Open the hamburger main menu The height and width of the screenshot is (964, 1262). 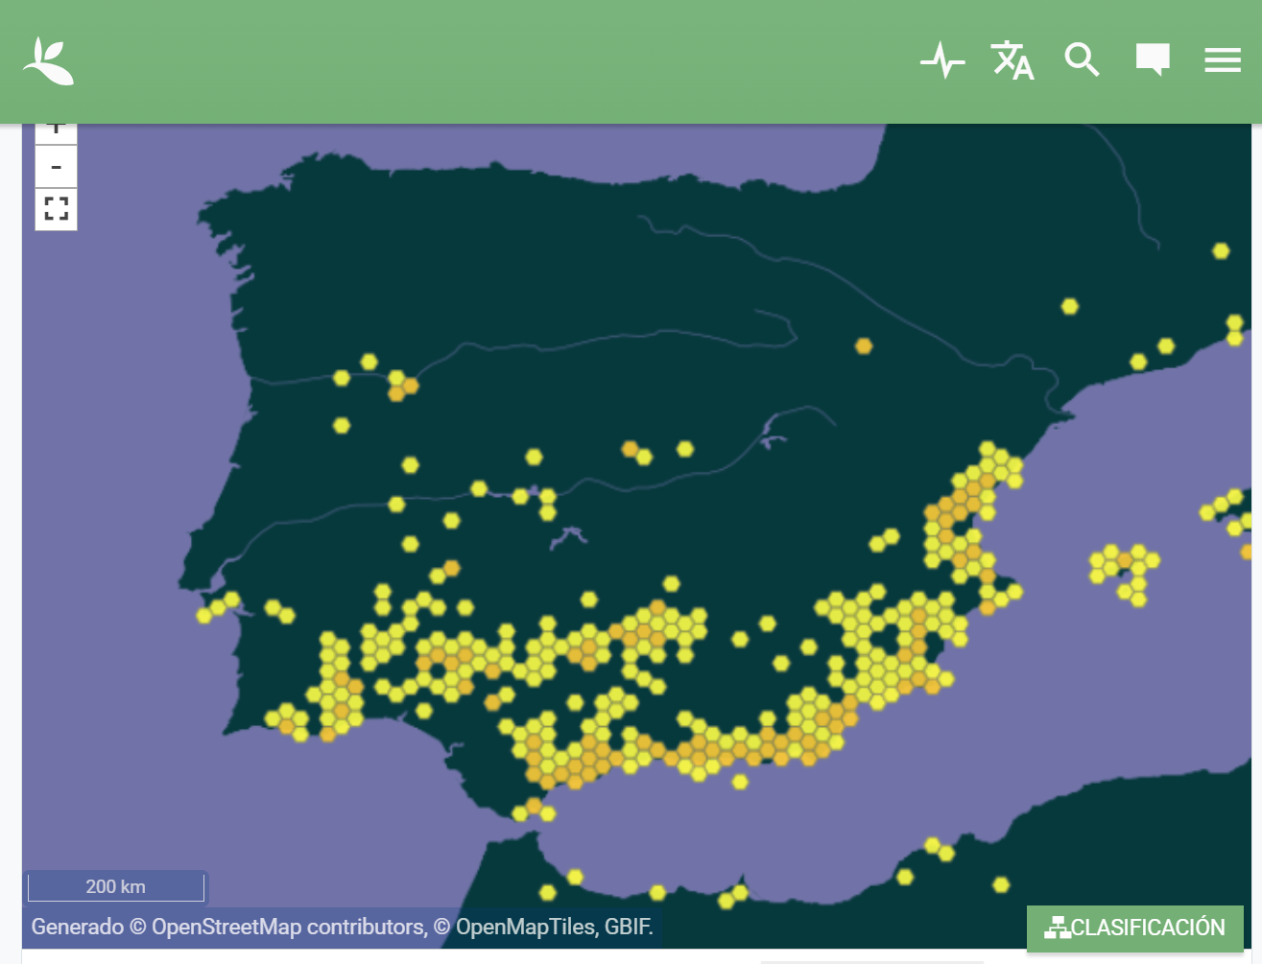pyautogui.click(x=1223, y=60)
